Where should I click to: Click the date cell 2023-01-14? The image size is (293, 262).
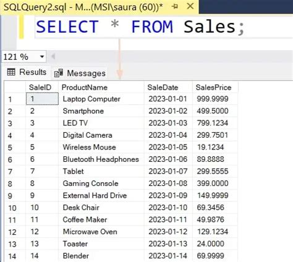168,256
